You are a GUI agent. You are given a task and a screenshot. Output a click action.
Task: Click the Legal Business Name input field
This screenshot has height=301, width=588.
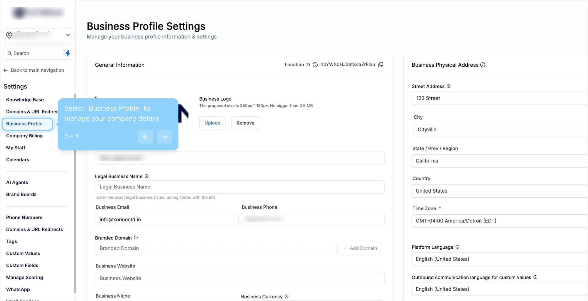coord(240,187)
